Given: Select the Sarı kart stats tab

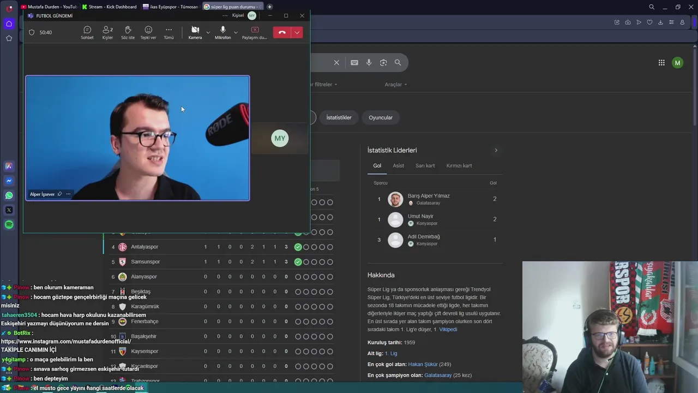Looking at the screenshot, I should pyautogui.click(x=425, y=165).
